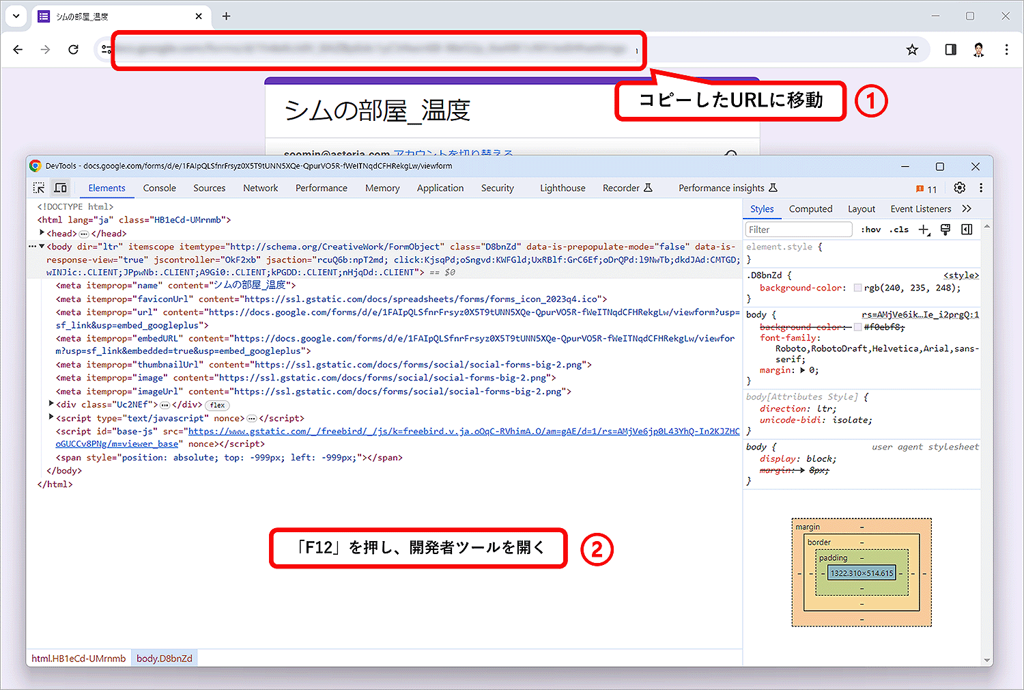Select body.D8bnZd in the breadcrumb
The width and height of the screenshot is (1024, 690).
pyautogui.click(x=165, y=659)
